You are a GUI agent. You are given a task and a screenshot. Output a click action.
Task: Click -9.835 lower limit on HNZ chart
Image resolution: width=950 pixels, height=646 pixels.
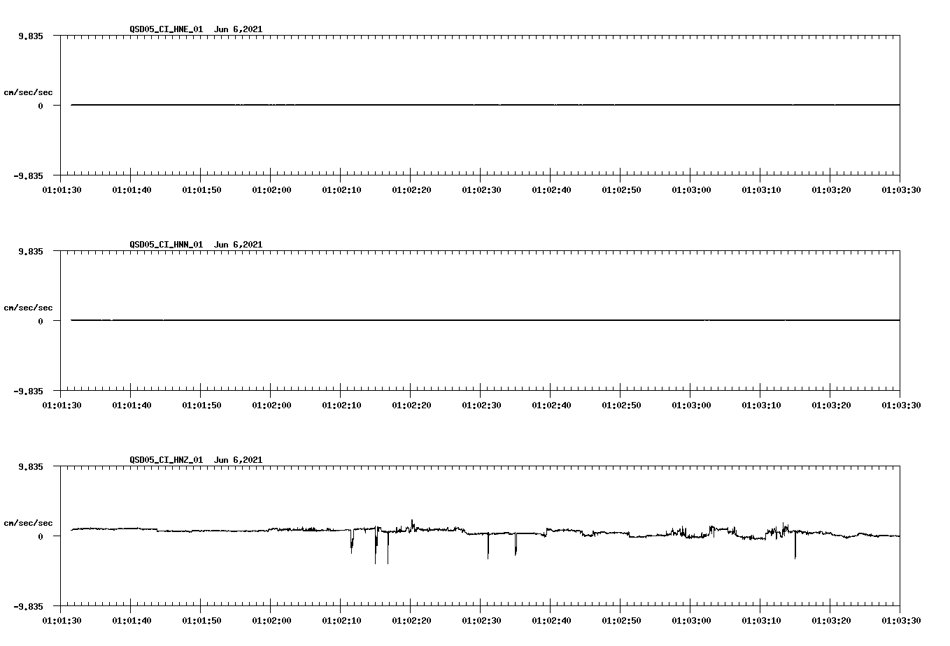coord(29,606)
